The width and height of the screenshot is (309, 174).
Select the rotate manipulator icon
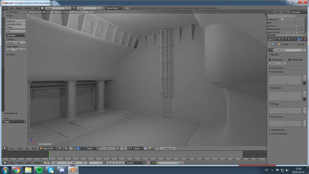[x=81, y=148]
